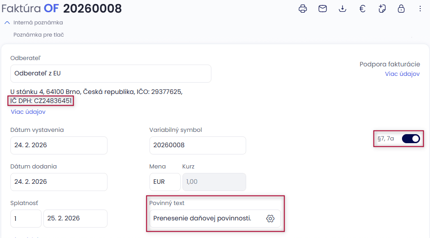Open the Mena currency EUR field

click(x=164, y=182)
